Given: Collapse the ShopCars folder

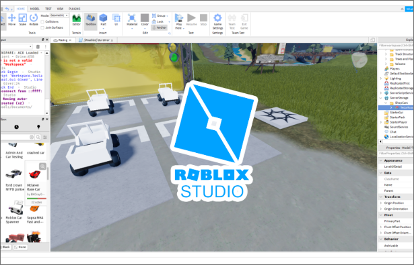Looking at the screenshot, I should click(386, 103).
